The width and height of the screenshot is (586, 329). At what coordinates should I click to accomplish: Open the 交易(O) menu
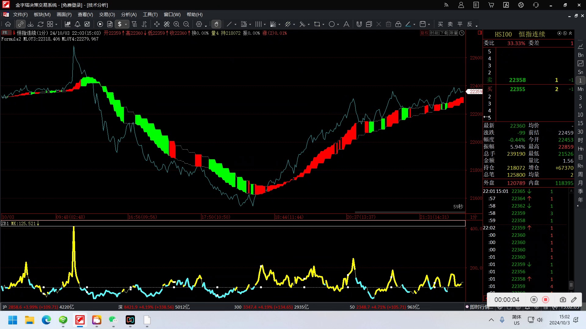coord(107,15)
